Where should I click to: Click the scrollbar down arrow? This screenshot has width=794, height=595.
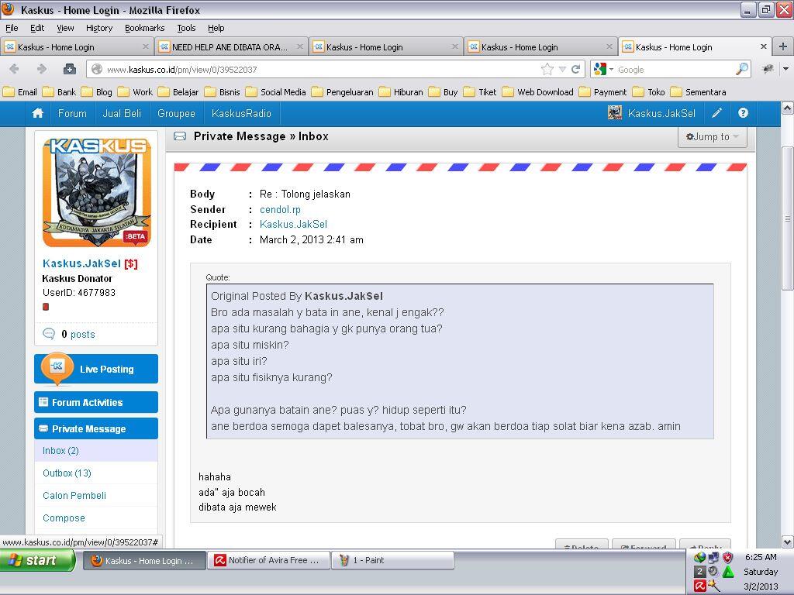click(x=788, y=542)
